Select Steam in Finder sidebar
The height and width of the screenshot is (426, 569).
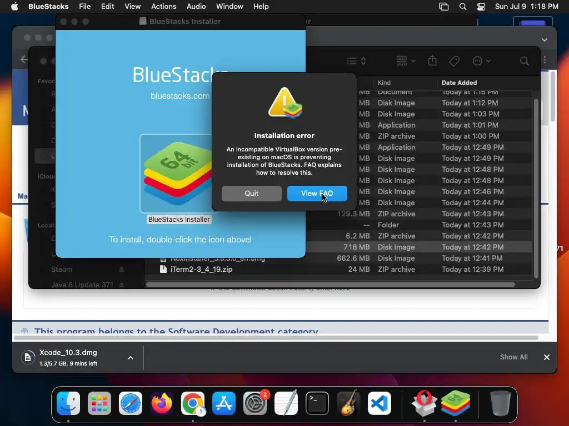pyautogui.click(x=61, y=270)
